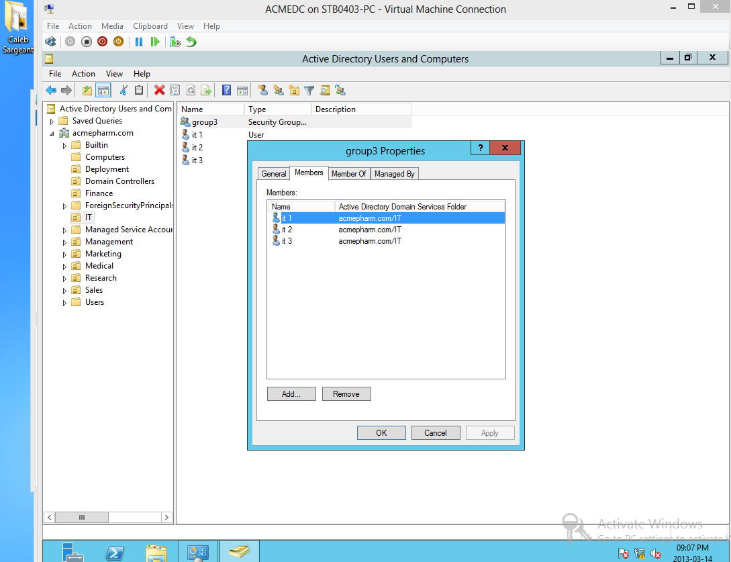Click the blue Help question mark icon
Screen dimensions: 731x562
click(227, 90)
